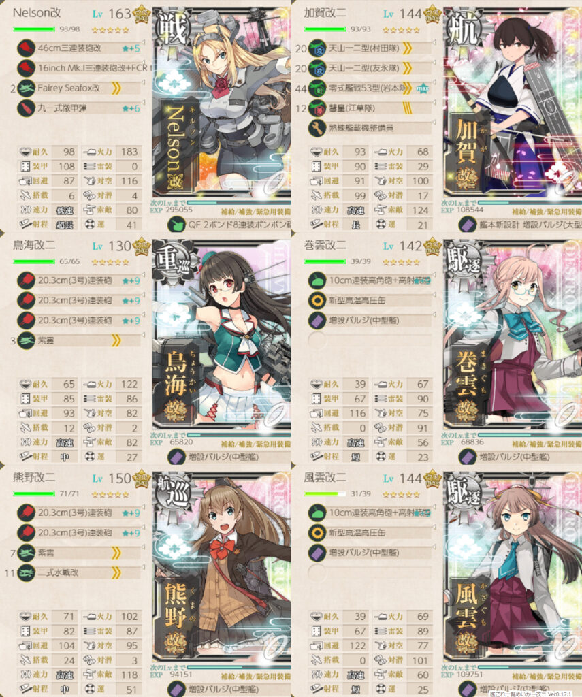Click the 紫雲 equipment row on 鳥海改二

(x=79, y=340)
